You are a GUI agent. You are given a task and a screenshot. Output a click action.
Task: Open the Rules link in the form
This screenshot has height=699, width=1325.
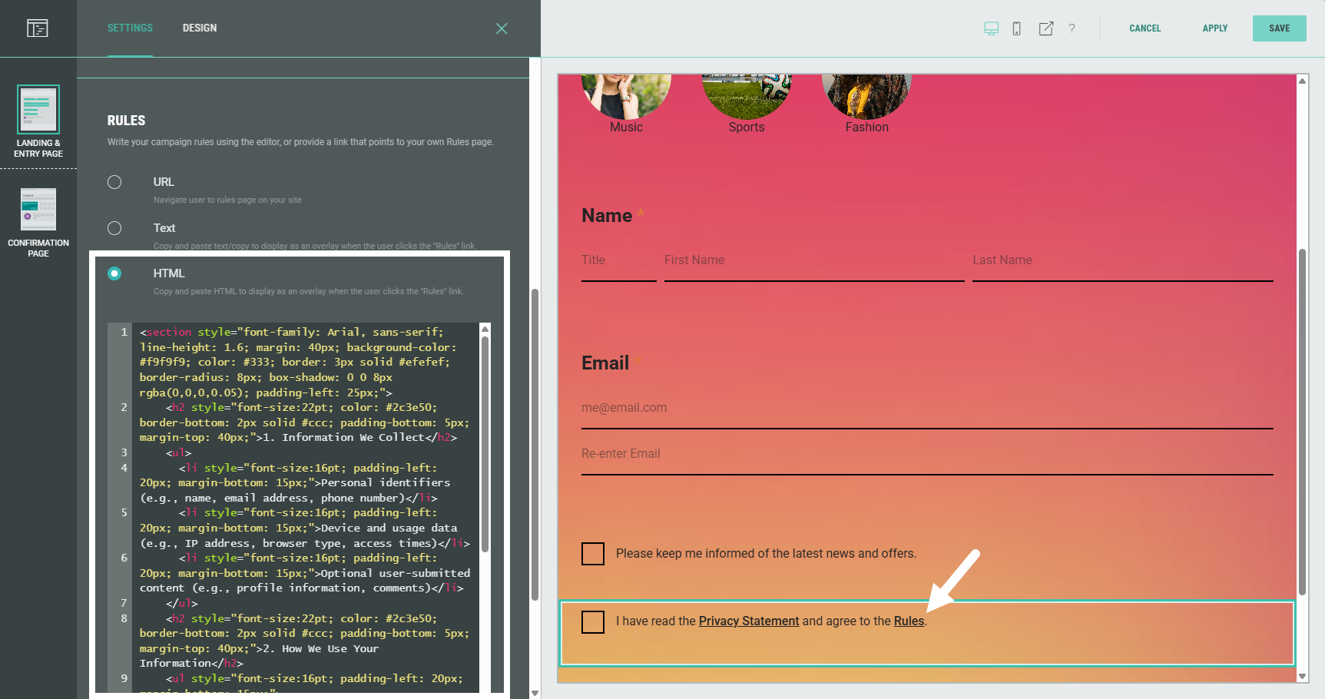[909, 621]
